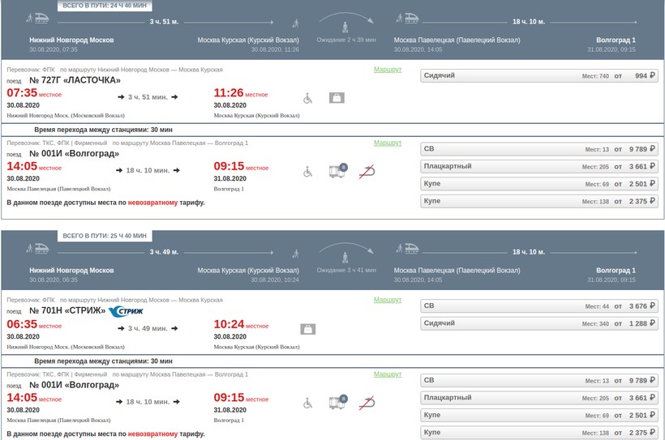Click the red departure time 07:35
Viewport: 665px width, 440px height.
coord(22,93)
